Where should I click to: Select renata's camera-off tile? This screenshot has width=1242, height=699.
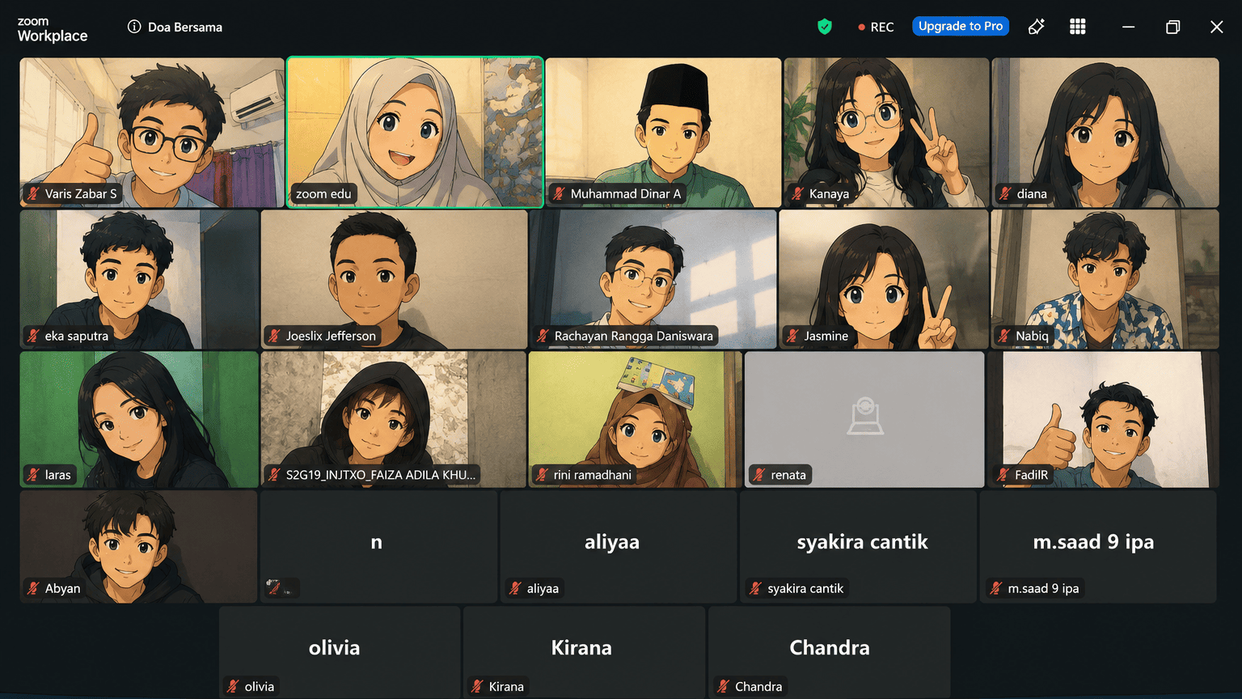pyautogui.click(x=864, y=420)
